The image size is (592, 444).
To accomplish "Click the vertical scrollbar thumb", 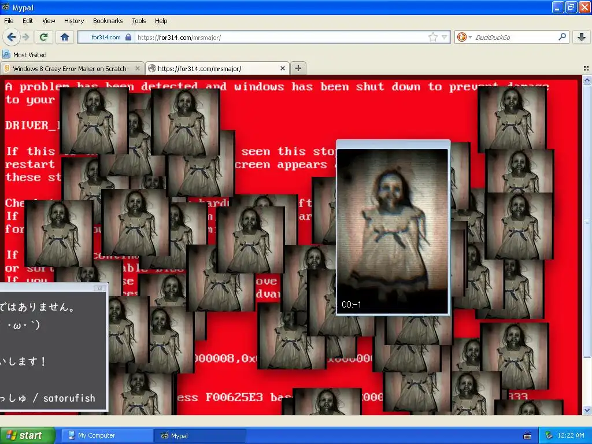I will 587,221.
